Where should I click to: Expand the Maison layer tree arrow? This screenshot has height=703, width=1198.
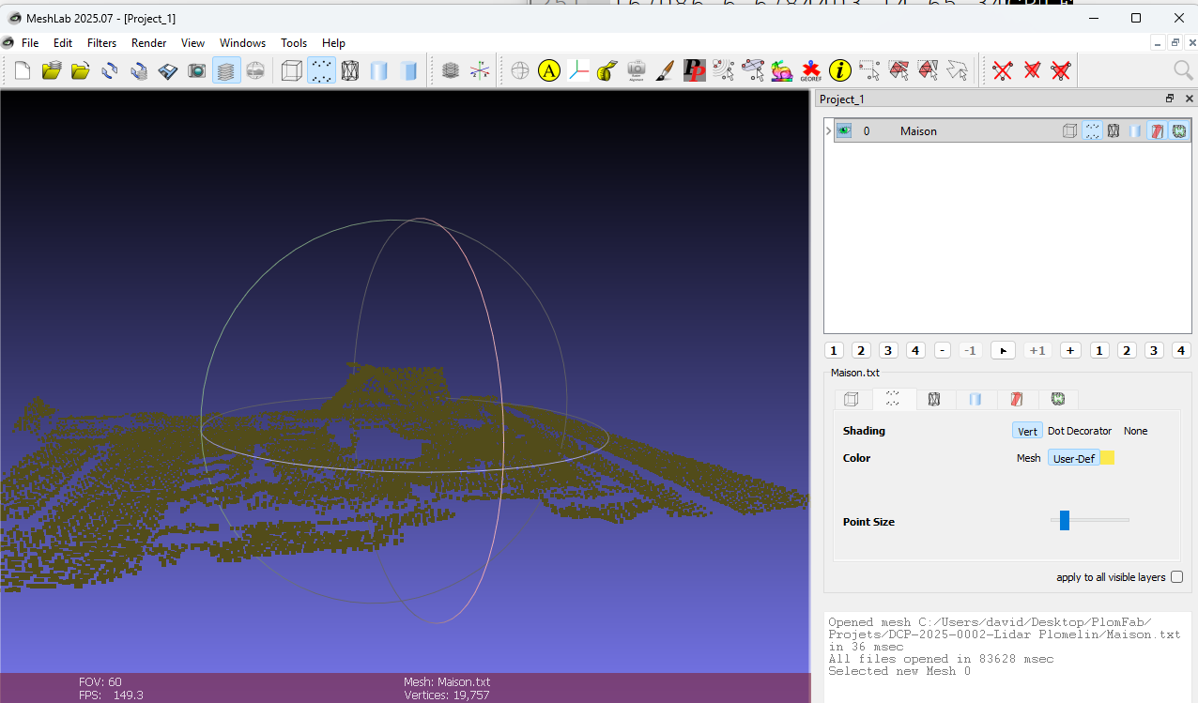[x=828, y=131]
